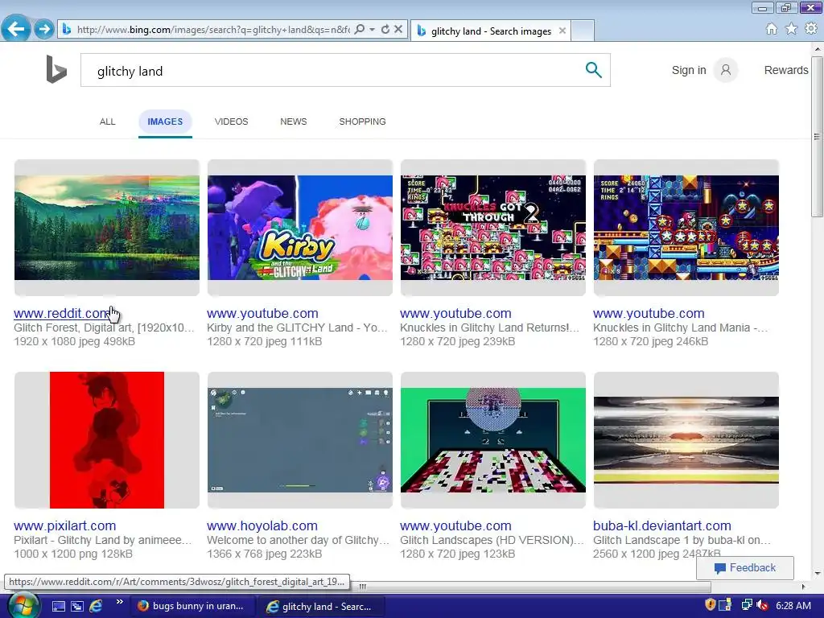
Task: Click the vertical scrollbar thumb
Action: [817, 137]
